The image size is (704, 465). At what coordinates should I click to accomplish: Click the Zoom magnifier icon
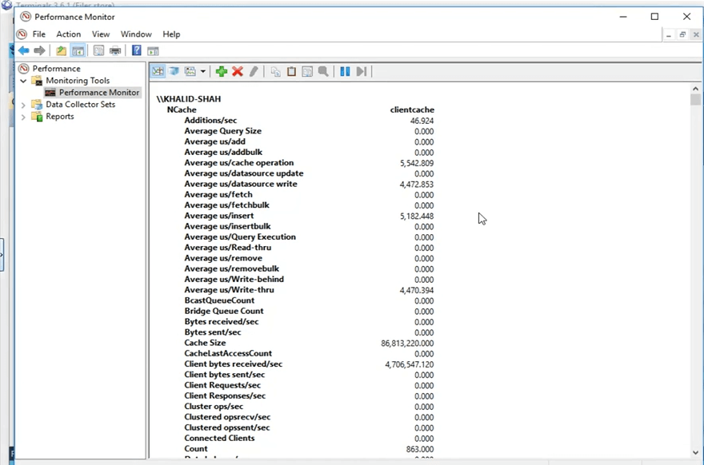pos(323,71)
